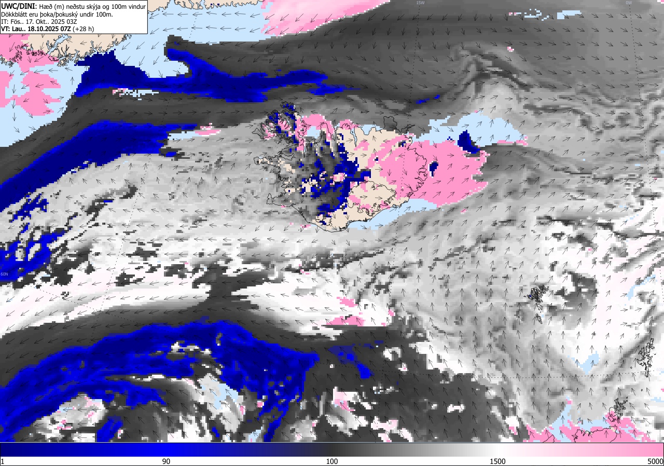Click the 'UWC/DINI' title text
Image resolution: width=664 pixels, height=466 pixels.
(x=19, y=6)
